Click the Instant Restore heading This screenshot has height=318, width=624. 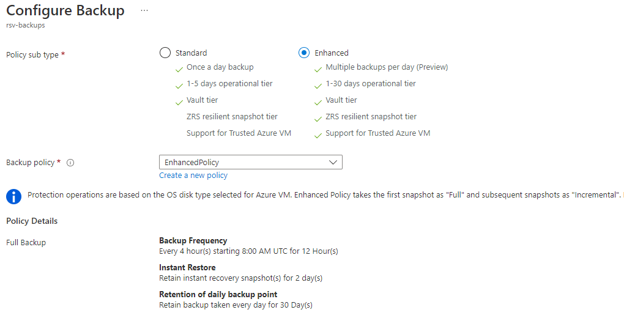(187, 268)
